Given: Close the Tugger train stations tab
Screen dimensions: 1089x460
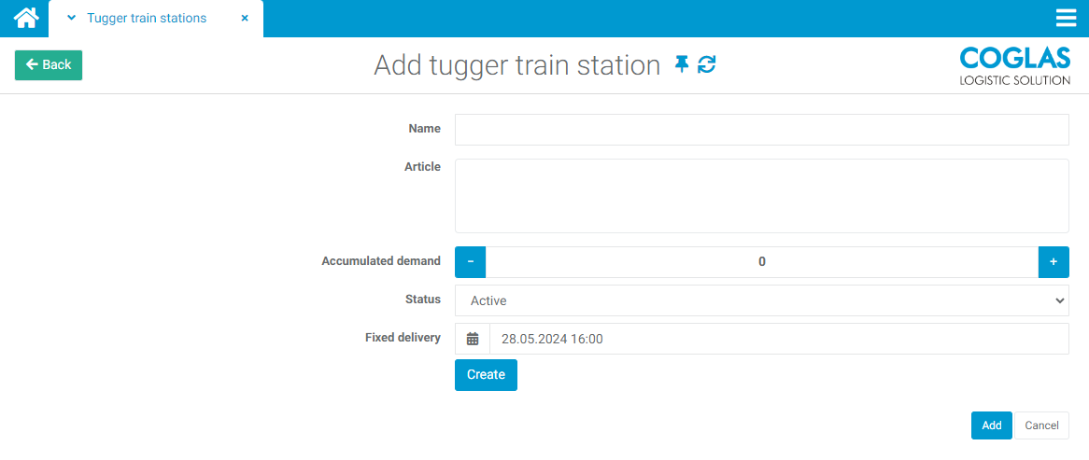Looking at the screenshot, I should coord(245,18).
